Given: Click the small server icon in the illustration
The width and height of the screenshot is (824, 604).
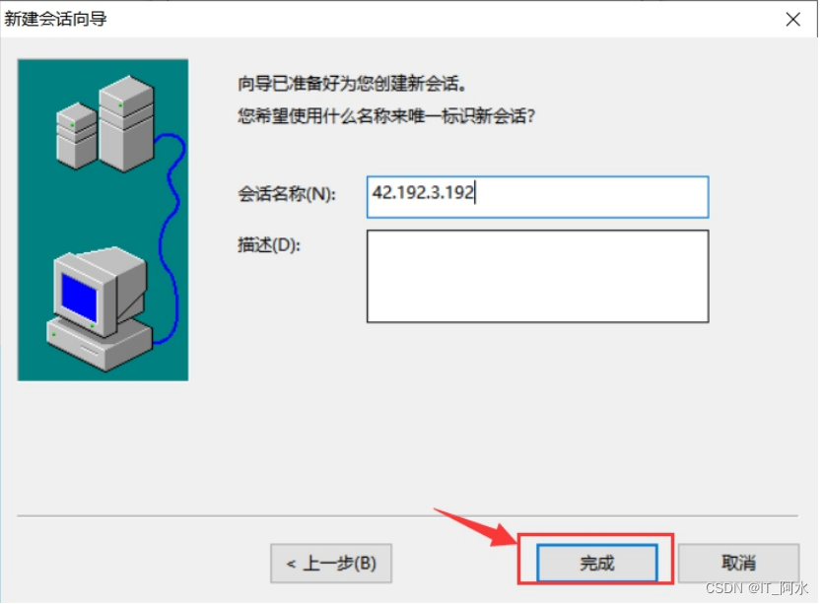Looking at the screenshot, I should click(x=77, y=136).
